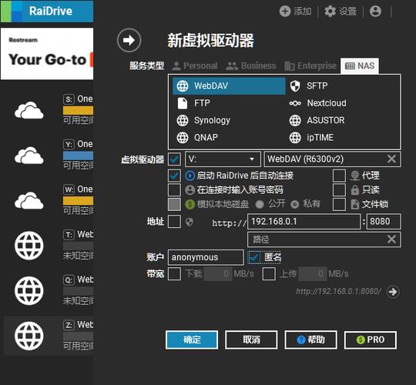The width and height of the screenshot is (416, 385).
Task: Select the S: OneDrive cloud icon
Action: pos(29,110)
